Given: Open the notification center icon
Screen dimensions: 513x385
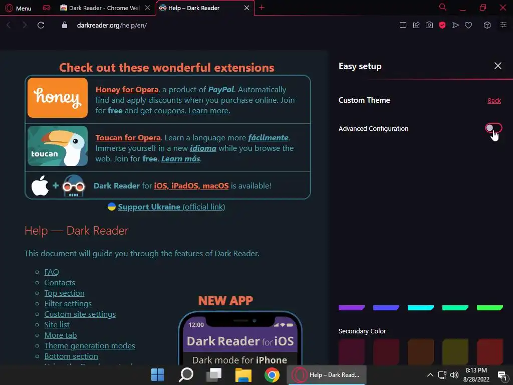Looking at the screenshot, I should coord(502,375).
